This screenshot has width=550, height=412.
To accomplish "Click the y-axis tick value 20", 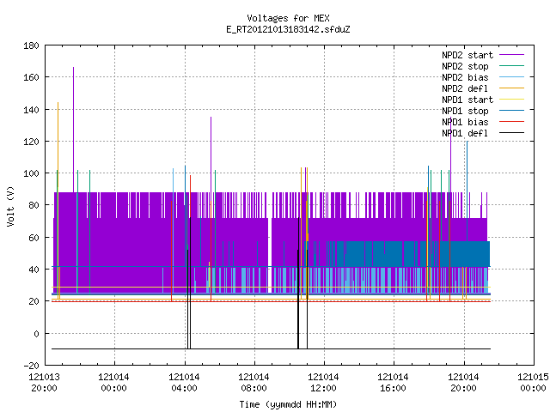I will pos(34,301).
